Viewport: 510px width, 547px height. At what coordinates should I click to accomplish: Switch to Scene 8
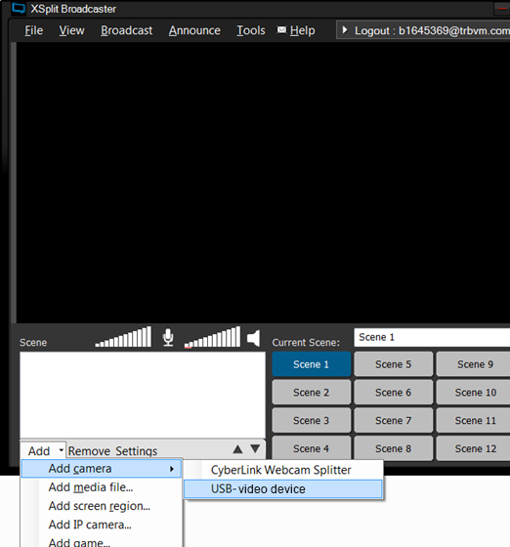coord(394,448)
